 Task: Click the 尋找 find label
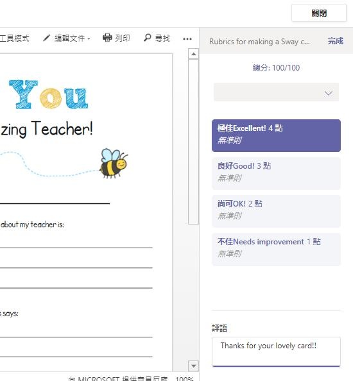162,38
